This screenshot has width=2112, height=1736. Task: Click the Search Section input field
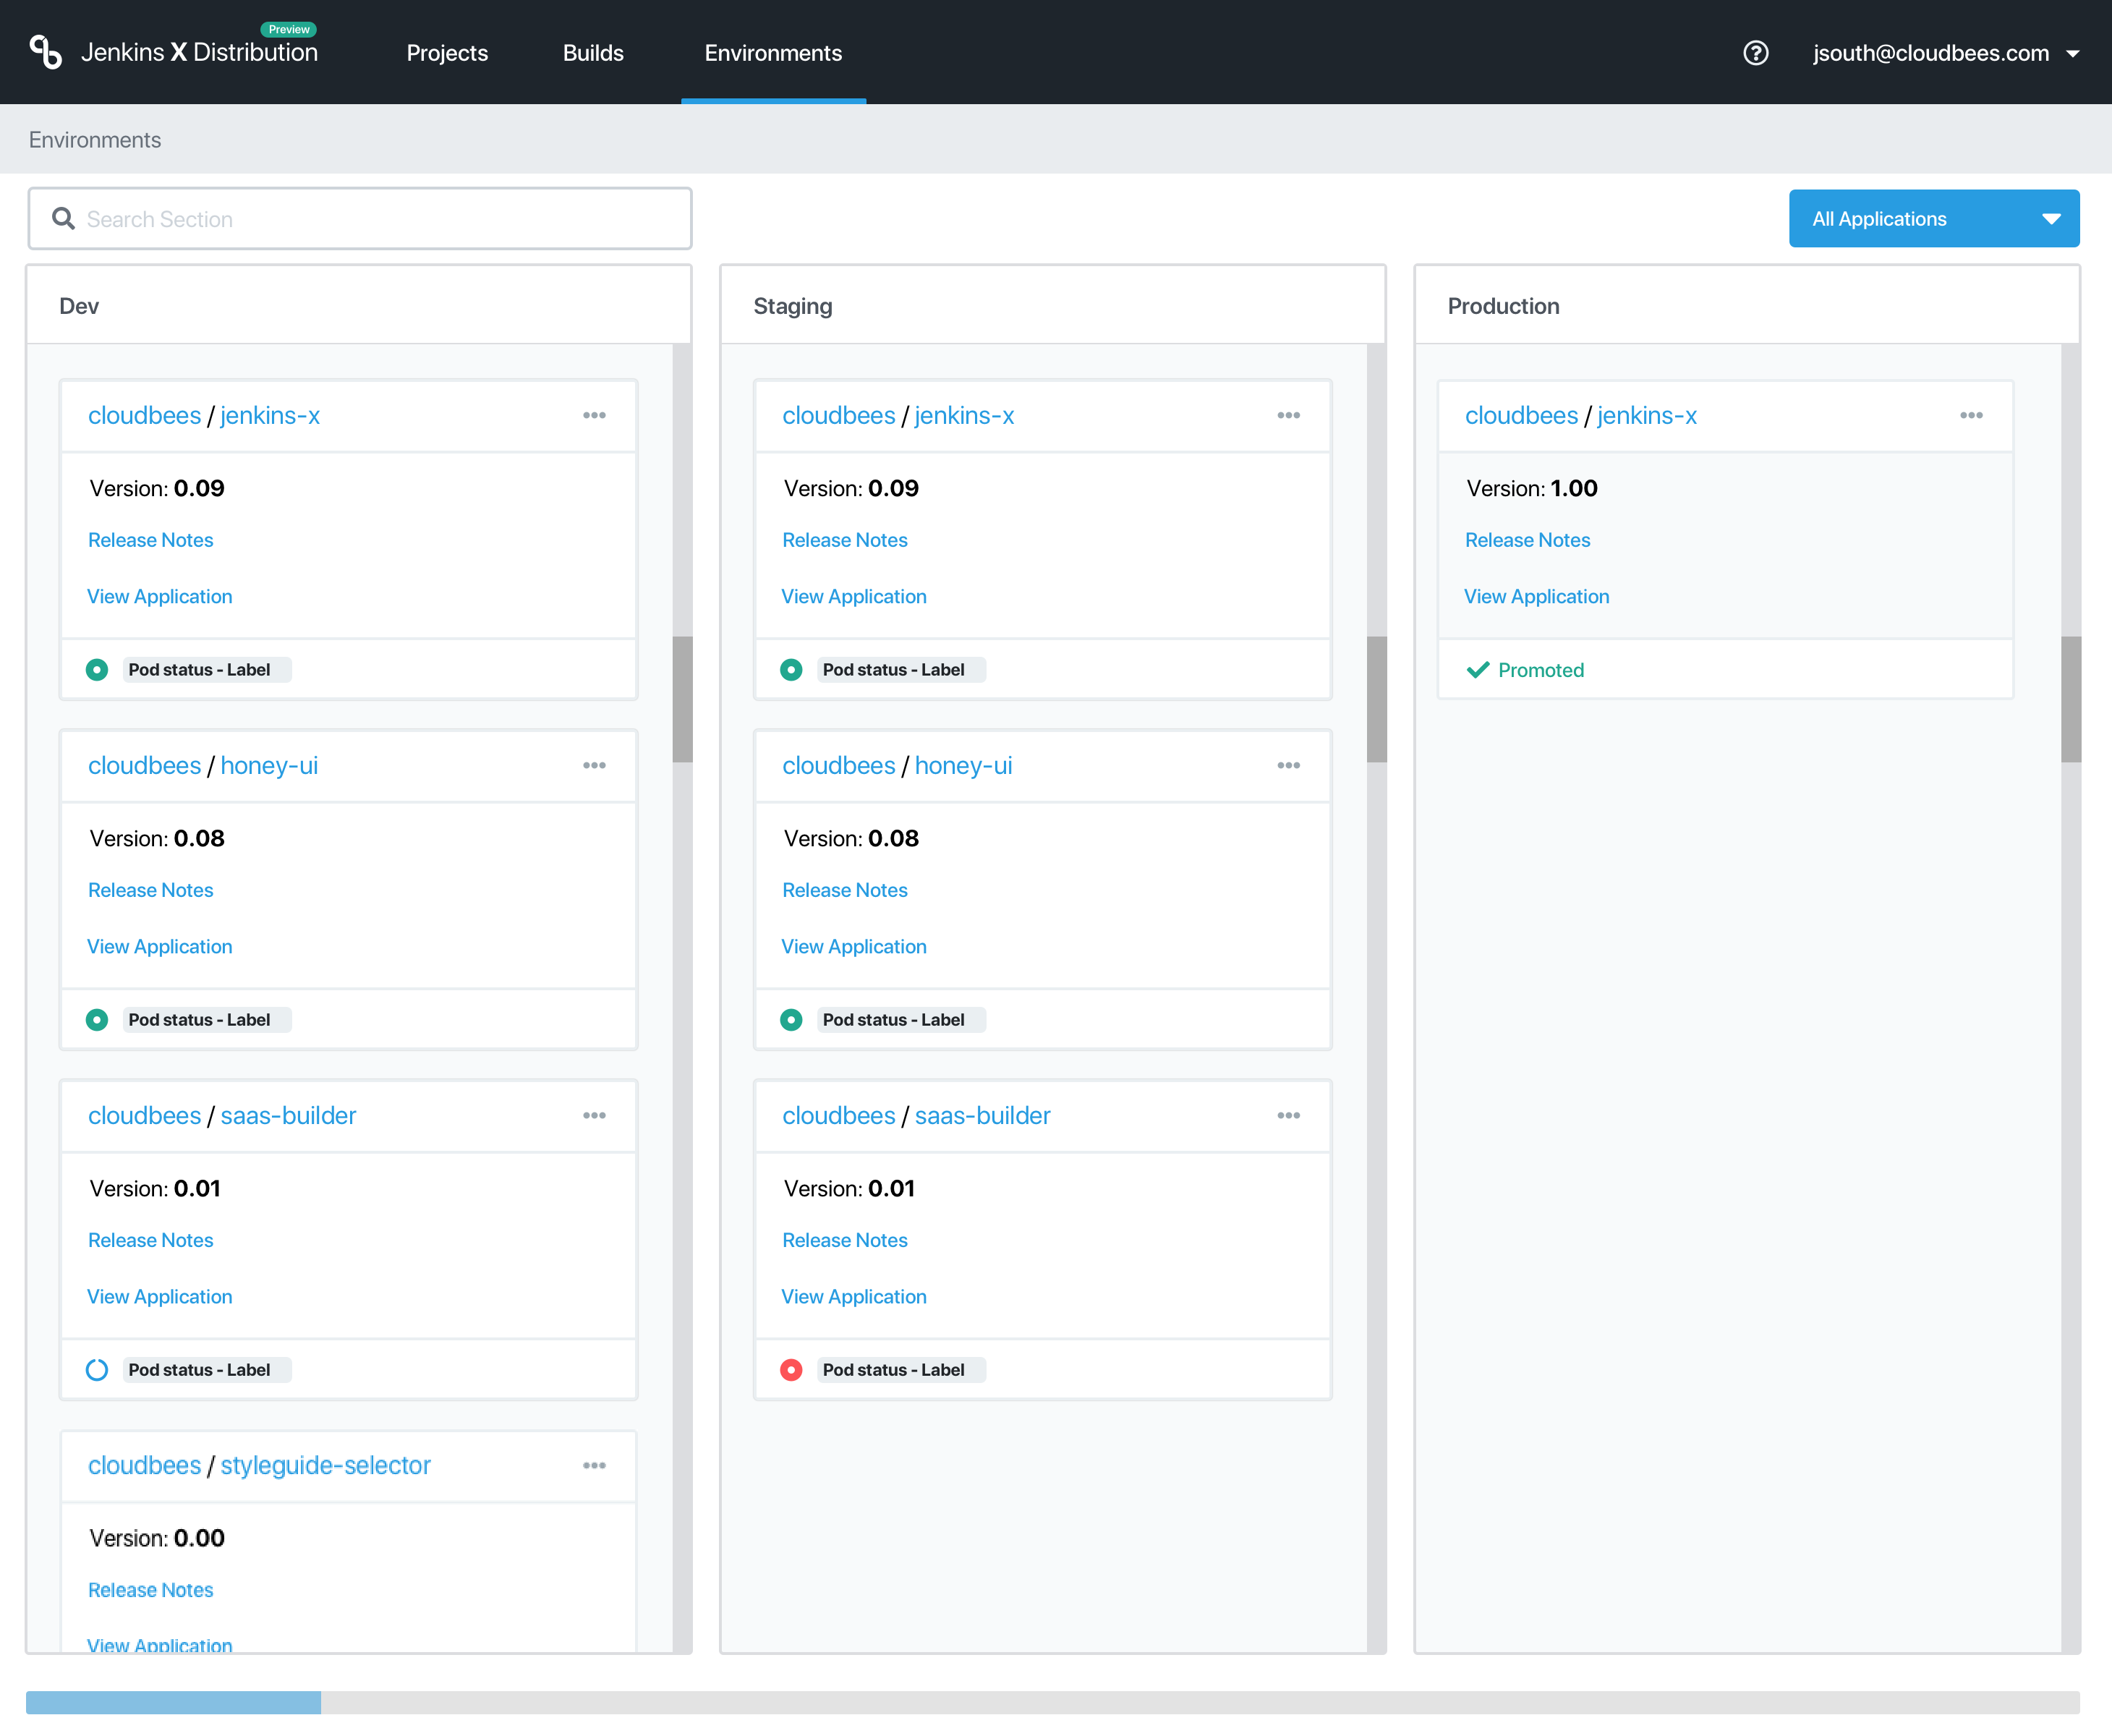point(360,218)
